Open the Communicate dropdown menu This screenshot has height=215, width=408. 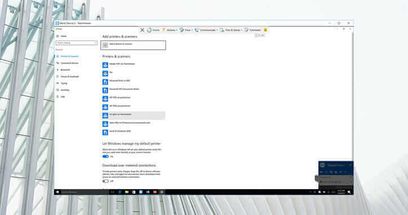click(206, 30)
